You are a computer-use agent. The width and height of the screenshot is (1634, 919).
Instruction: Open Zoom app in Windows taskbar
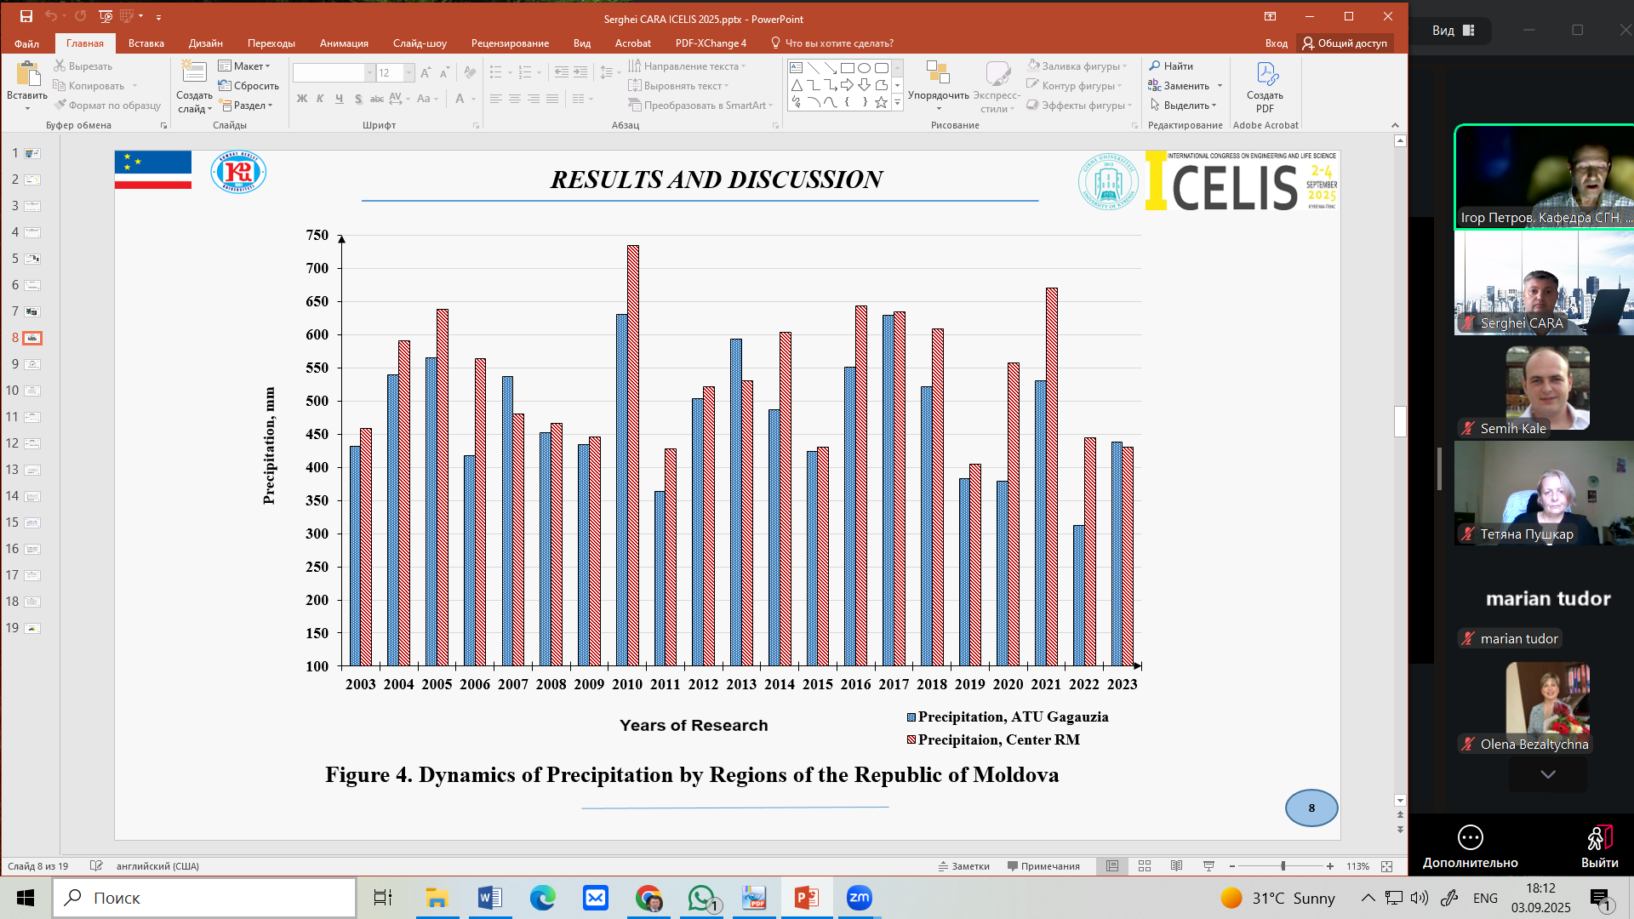859,898
